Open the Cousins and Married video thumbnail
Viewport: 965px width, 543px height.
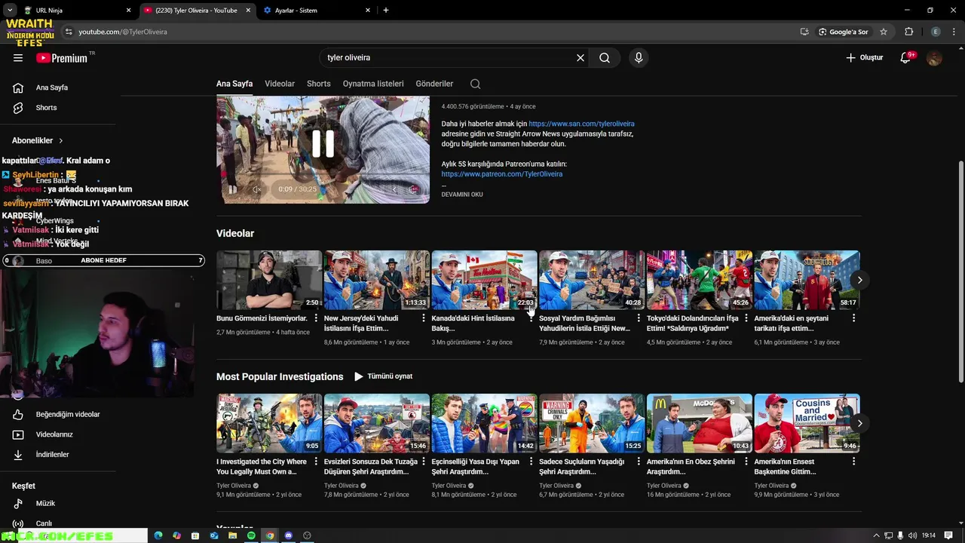[x=807, y=423]
